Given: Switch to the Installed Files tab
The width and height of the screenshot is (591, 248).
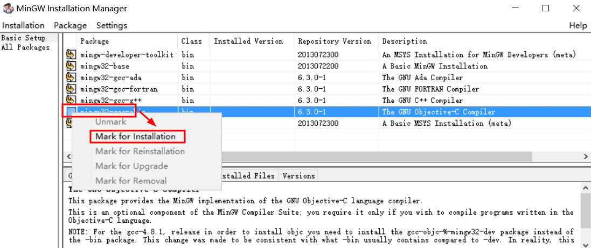Looking at the screenshot, I should click(249, 176).
